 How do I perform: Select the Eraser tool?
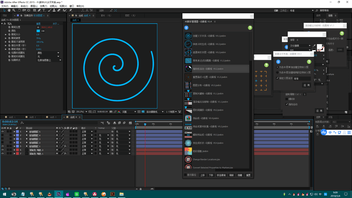click(x=59, y=10)
